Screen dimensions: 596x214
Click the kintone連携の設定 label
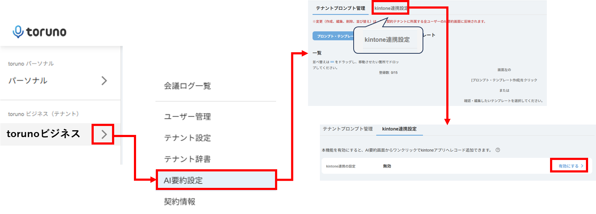pos(340,166)
